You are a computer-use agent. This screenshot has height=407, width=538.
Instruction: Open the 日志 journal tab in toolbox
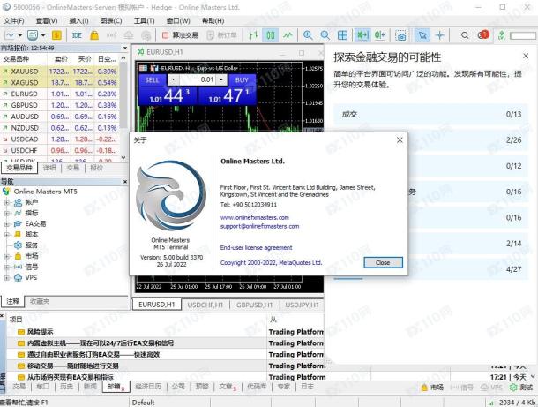[307, 387]
